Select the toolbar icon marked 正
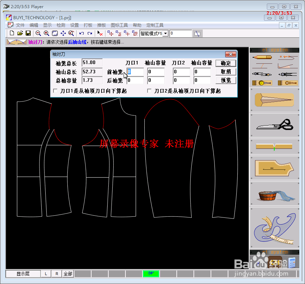 (118, 33)
